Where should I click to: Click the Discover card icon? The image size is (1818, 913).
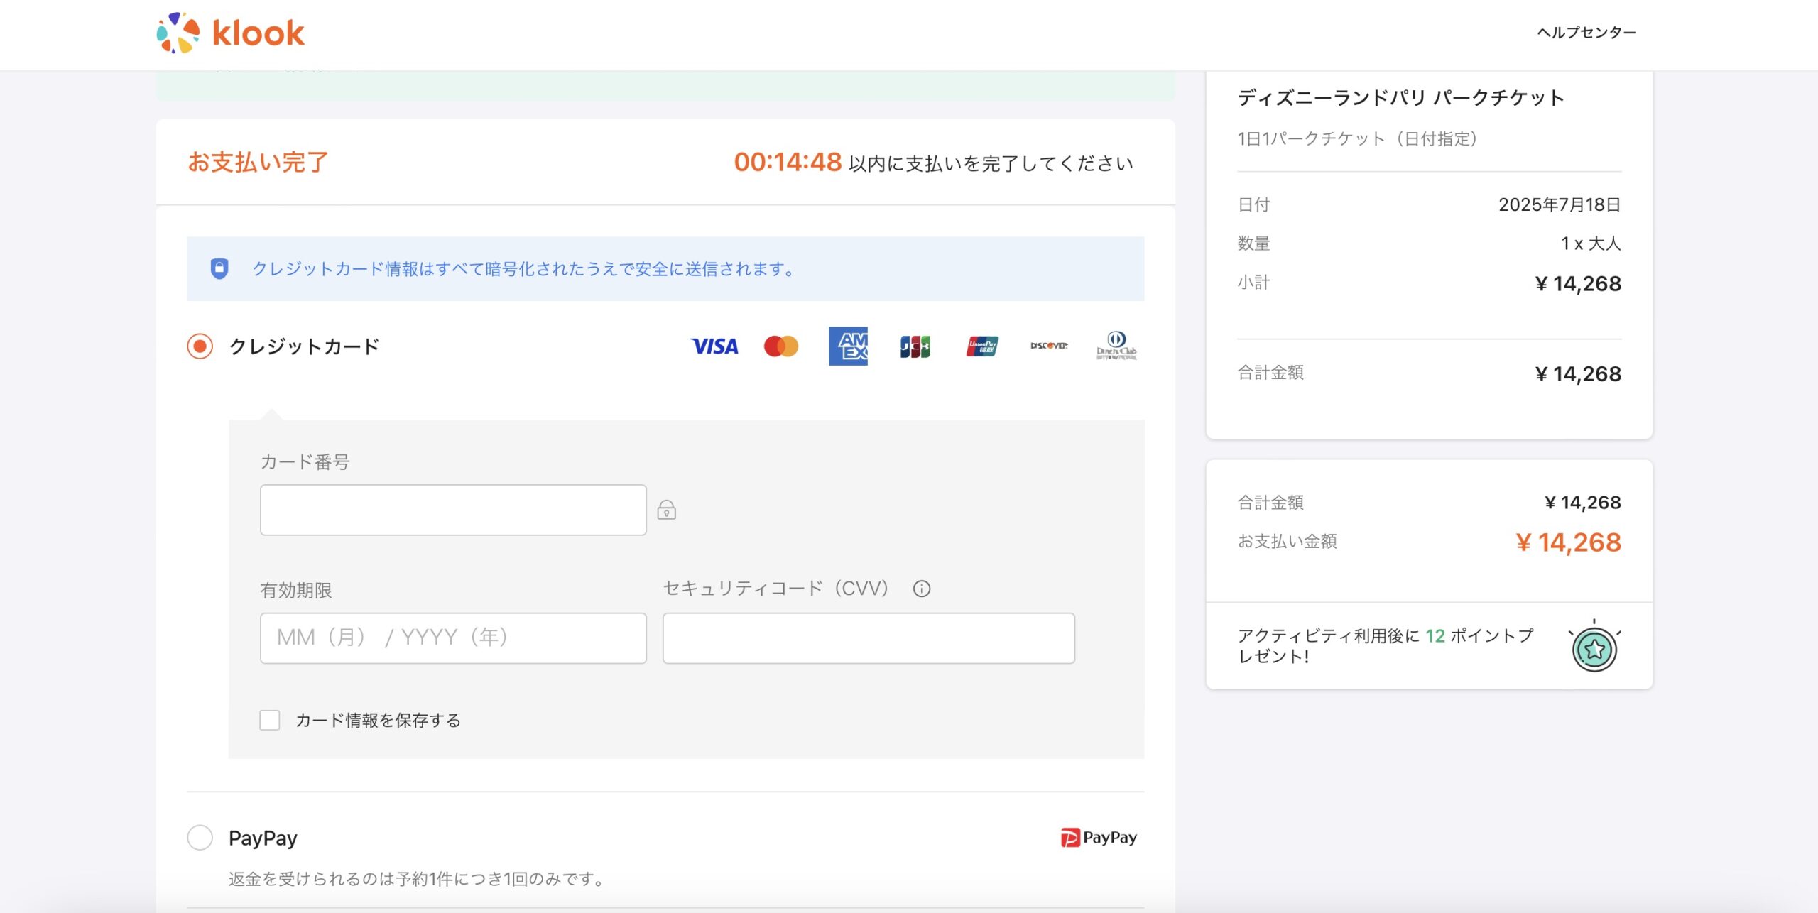(x=1049, y=346)
